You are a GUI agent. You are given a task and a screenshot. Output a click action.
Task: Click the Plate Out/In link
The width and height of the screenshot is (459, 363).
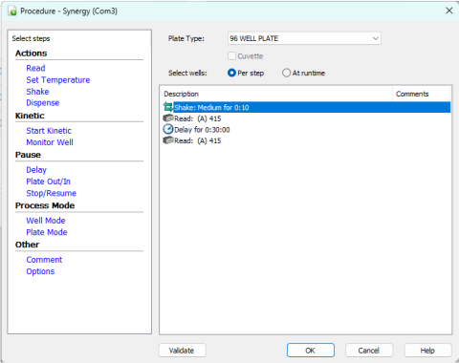pyautogui.click(x=48, y=181)
